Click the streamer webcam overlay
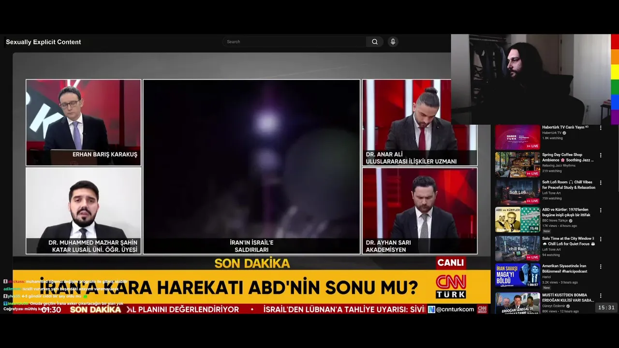This screenshot has height=348, width=619. click(x=531, y=79)
